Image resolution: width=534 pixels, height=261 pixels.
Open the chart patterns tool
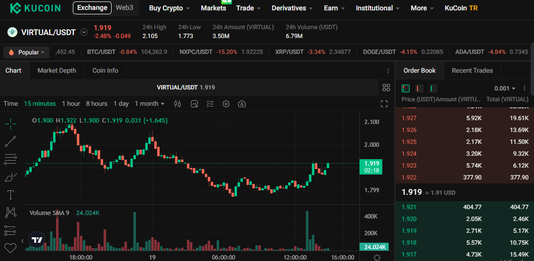[10, 213]
